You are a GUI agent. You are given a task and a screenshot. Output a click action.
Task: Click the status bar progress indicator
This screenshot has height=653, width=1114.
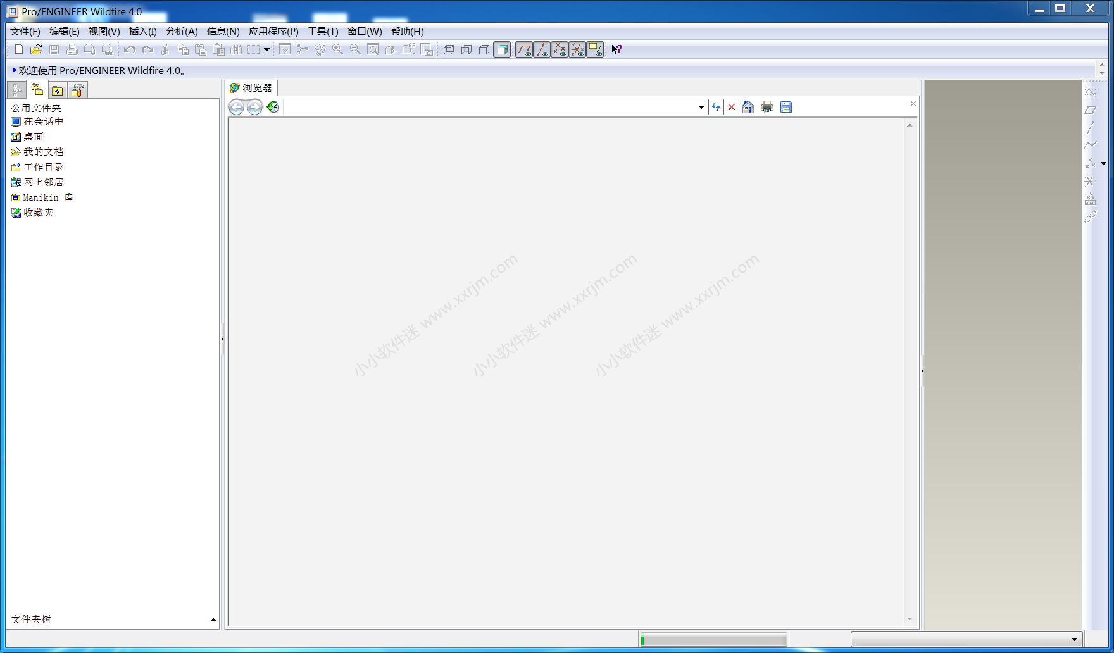tap(713, 640)
